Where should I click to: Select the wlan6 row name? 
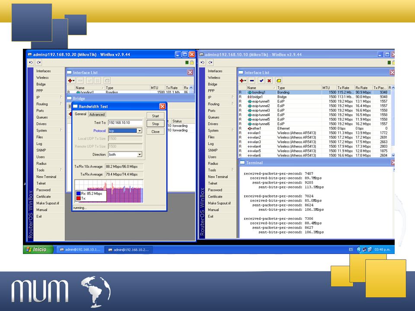coord(256,155)
